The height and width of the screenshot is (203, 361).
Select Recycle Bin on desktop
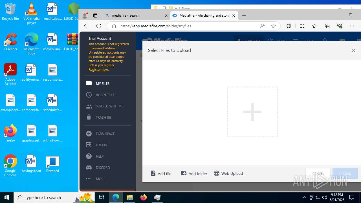[10, 12]
